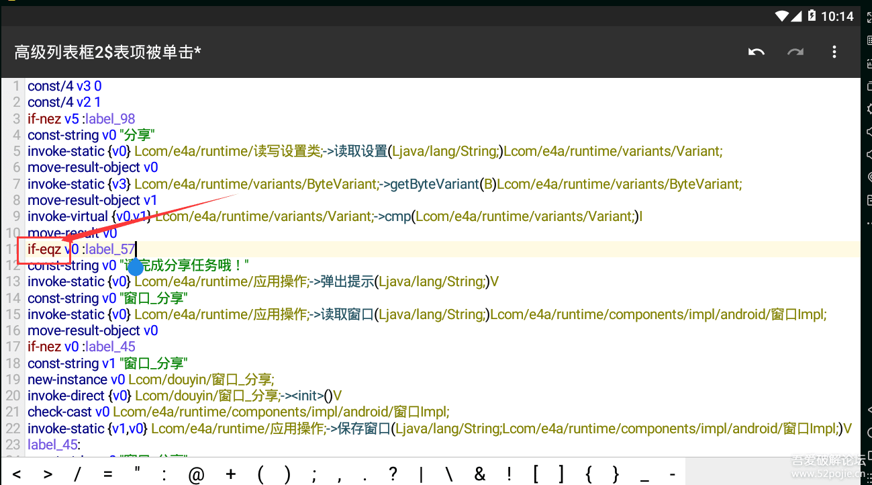This screenshot has width=872, height=485.
Task: Tap the editor title 高级列表框2$表项被单击*
Action: tap(107, 52)
